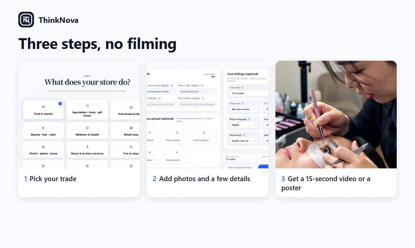Toggle the blue checkmark on Food & snacks

point(60,103)
